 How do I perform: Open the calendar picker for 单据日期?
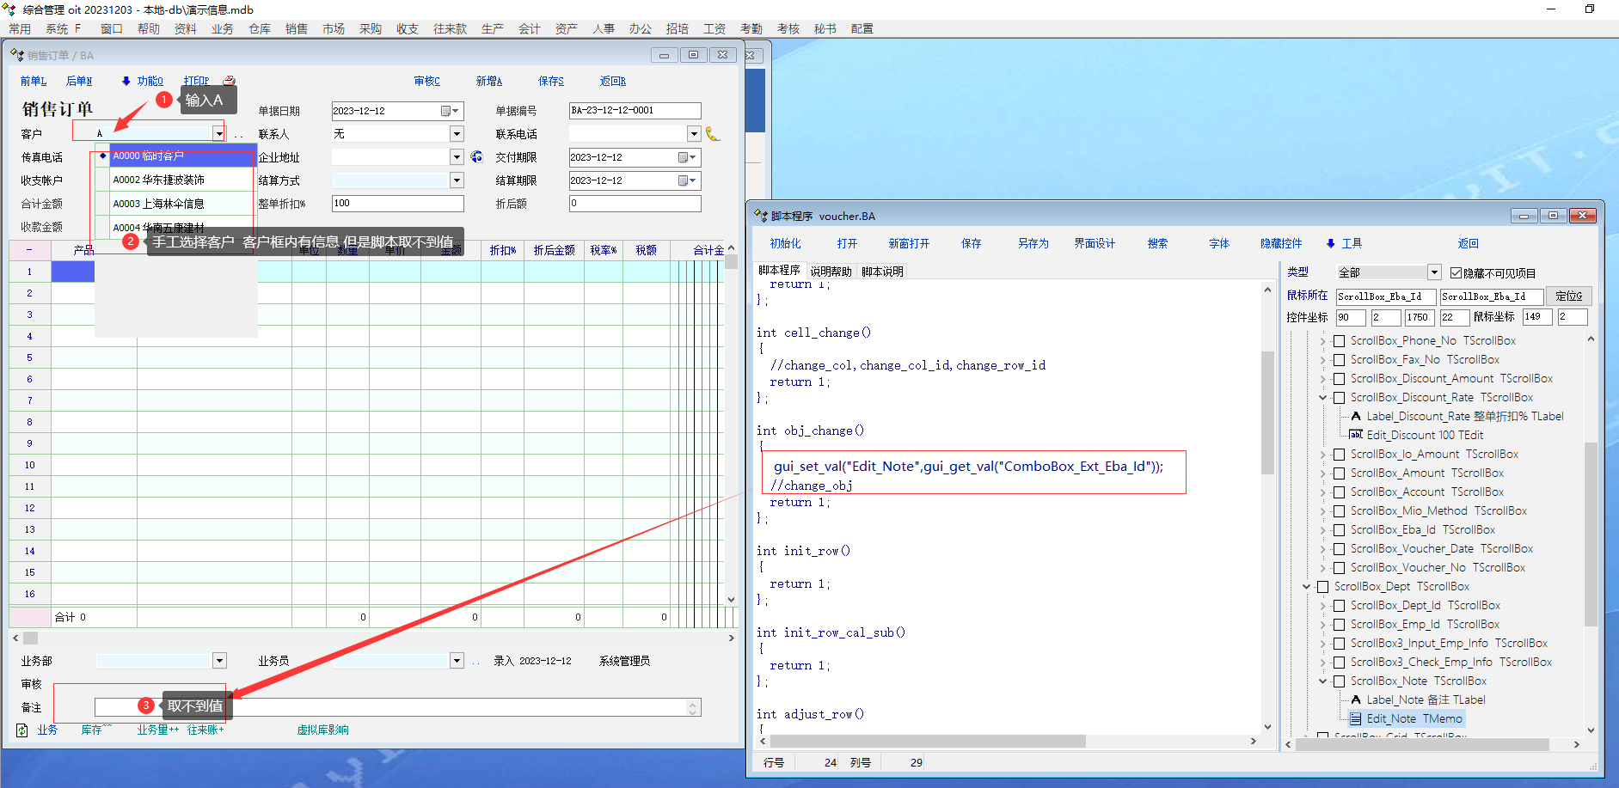[446, 111]
